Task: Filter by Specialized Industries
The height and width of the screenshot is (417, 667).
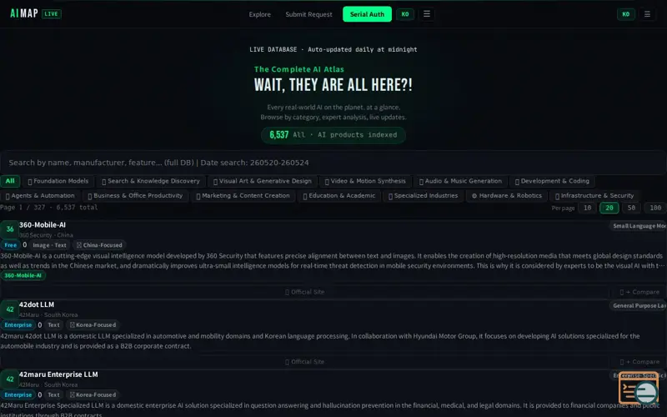Action: click(424, 196)
